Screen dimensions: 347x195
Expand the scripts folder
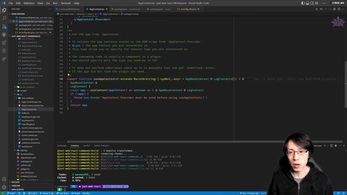23,90
